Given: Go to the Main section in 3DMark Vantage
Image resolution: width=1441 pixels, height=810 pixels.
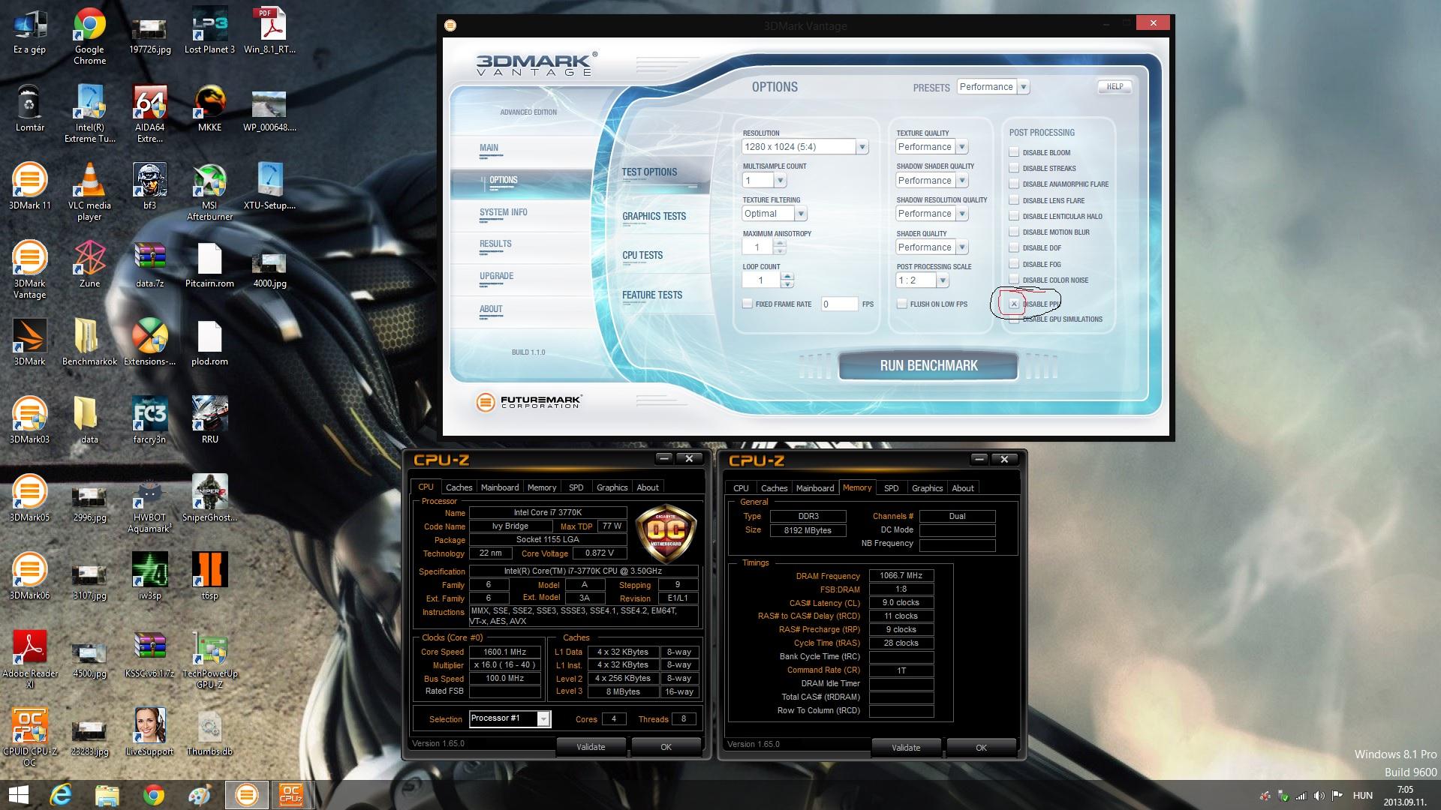Looking at the screenshot, I should (489, 148).
